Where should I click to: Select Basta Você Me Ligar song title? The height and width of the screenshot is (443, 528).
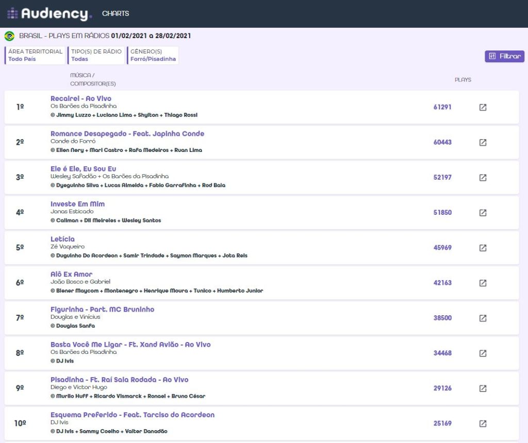click(130, 345)
